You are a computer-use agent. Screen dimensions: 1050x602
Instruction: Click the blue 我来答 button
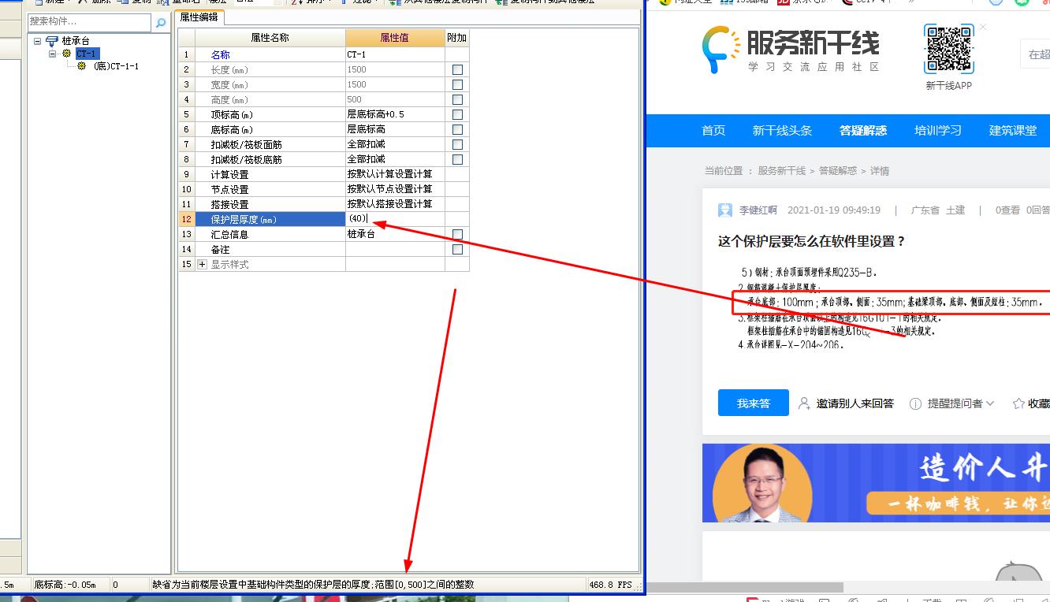click(x=754, y=403)
